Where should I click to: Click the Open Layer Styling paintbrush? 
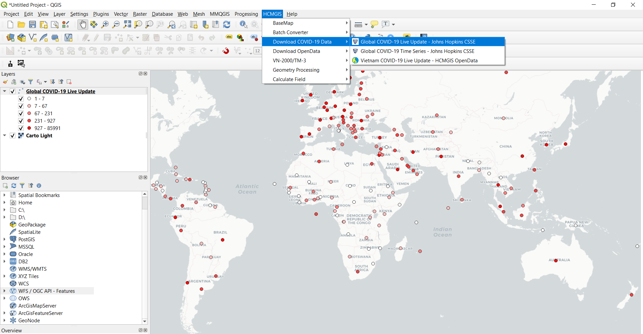coord(5,82)
